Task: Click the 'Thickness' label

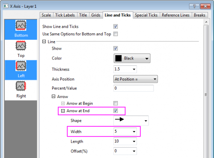Action: click(x=60, y=69)
